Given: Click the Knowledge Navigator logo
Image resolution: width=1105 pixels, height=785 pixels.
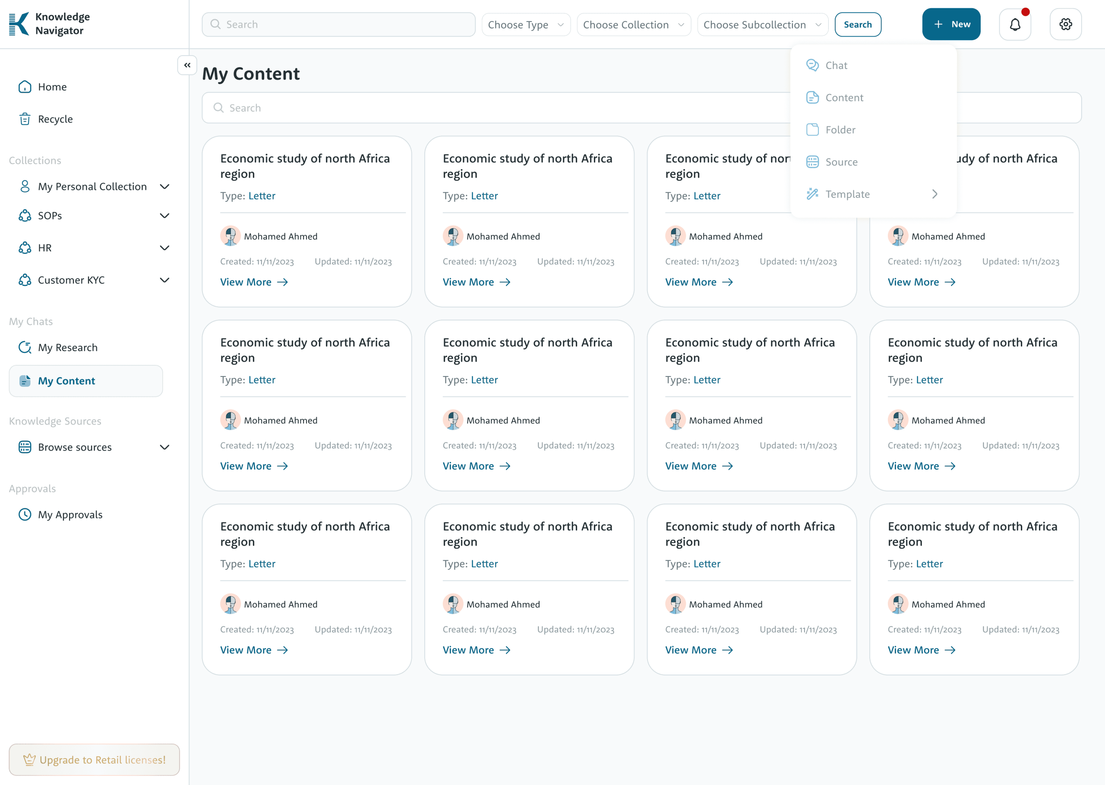Looking at the screenshot, I should pyautogui.click(x=49, y=24).
